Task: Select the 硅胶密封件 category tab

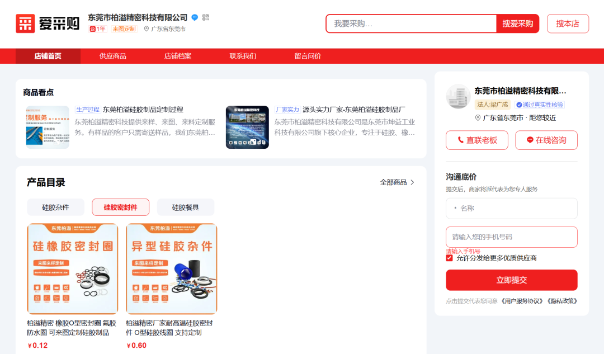Action: 121,207
